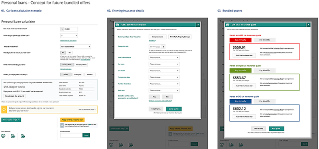Screen dimensions: 319x149
Task: Click the Send button beside Email estimate in panel 01
Action: pos(86,135)
